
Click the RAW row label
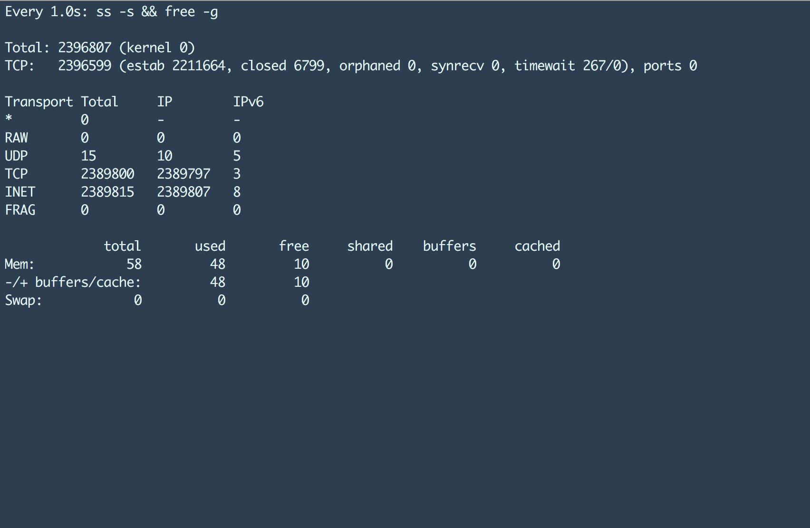16,138
